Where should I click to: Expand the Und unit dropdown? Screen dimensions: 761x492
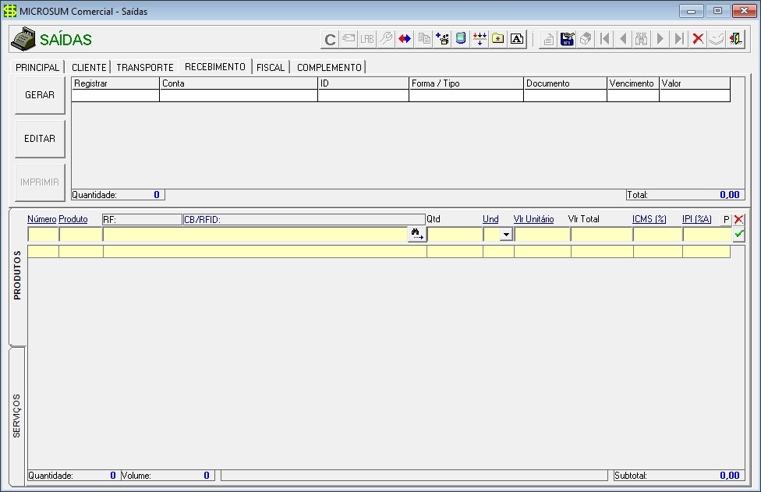(x=505, y=234)
